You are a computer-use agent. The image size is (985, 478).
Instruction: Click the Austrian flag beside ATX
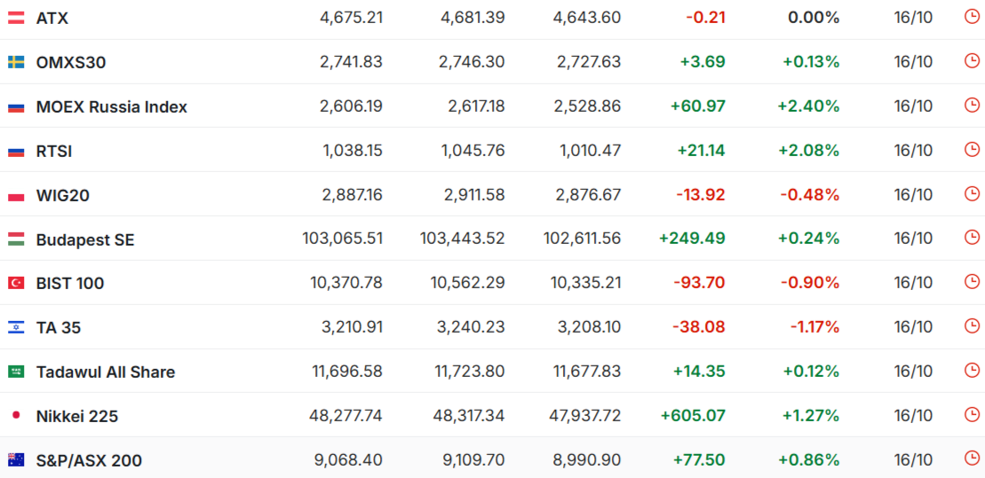click(16, 18)
